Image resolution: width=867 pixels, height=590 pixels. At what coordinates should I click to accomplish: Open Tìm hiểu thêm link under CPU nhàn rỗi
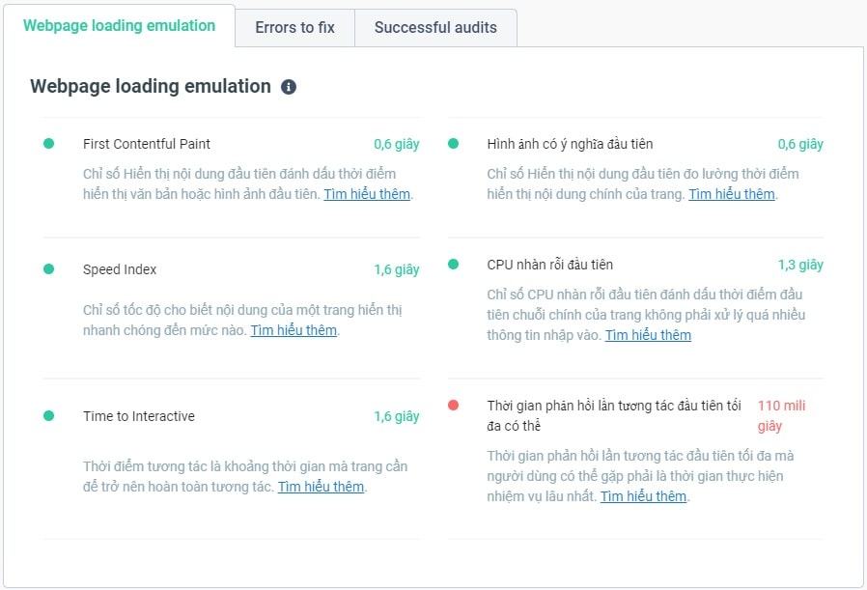coord(648,335)
